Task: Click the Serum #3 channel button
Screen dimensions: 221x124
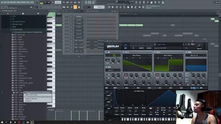Action: 79,37
